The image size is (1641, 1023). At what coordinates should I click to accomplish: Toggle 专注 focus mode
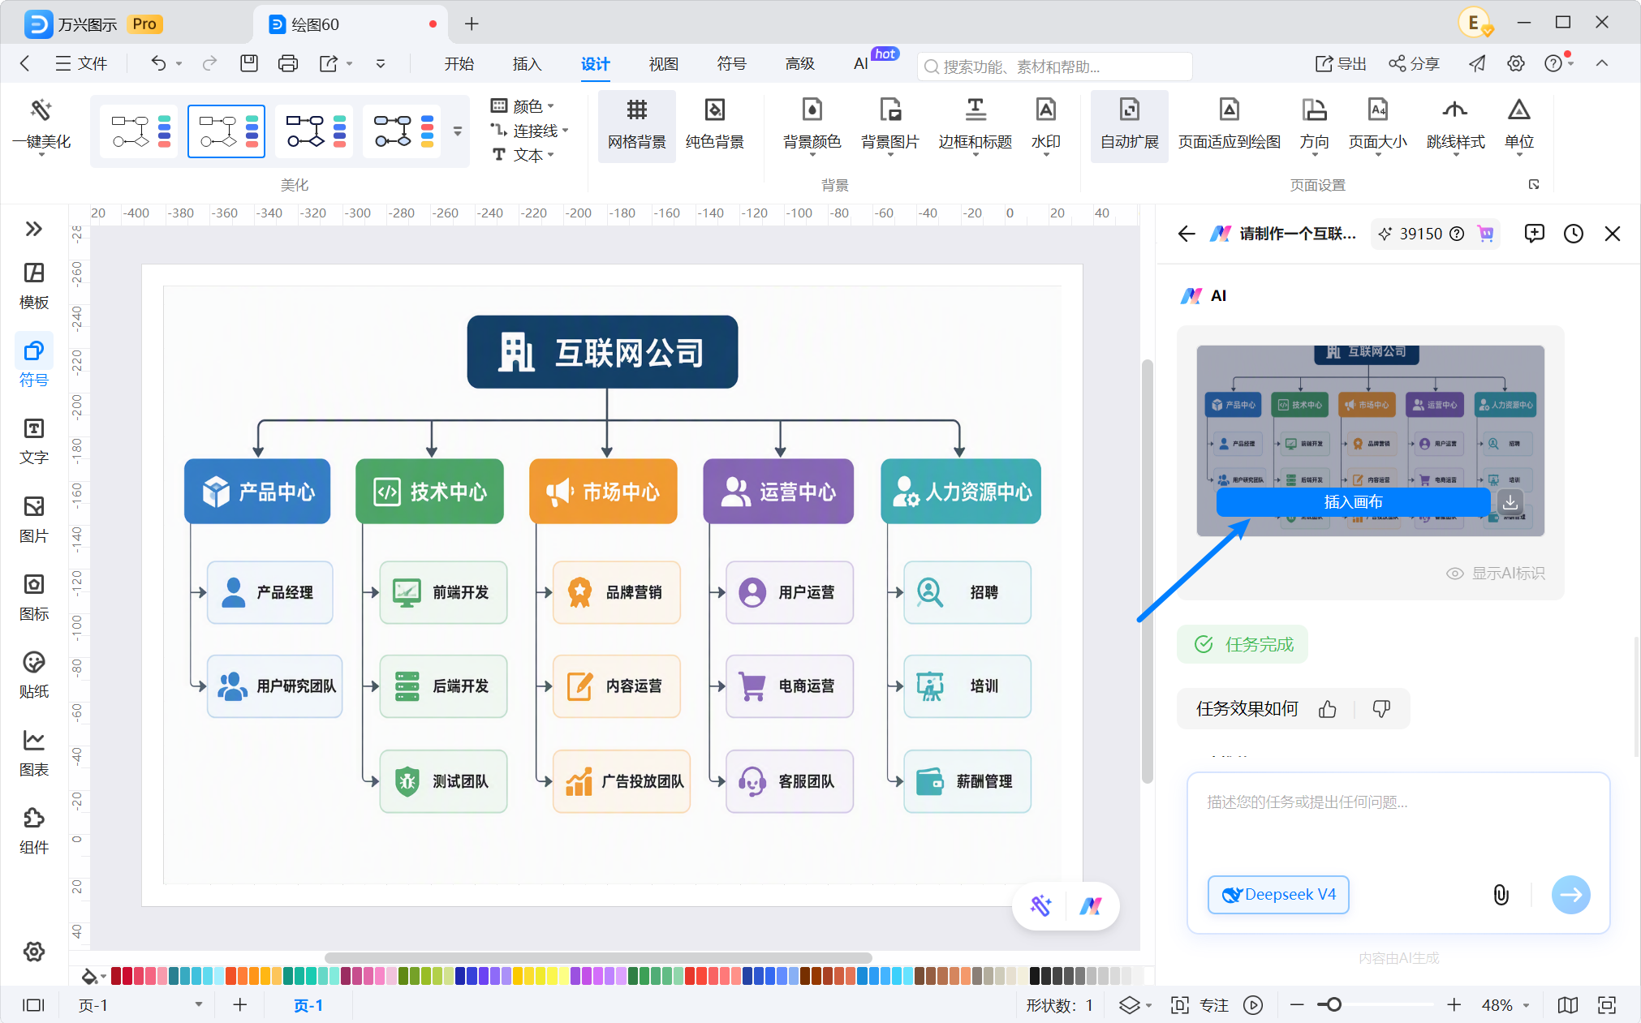(x=1200, y=1005)
